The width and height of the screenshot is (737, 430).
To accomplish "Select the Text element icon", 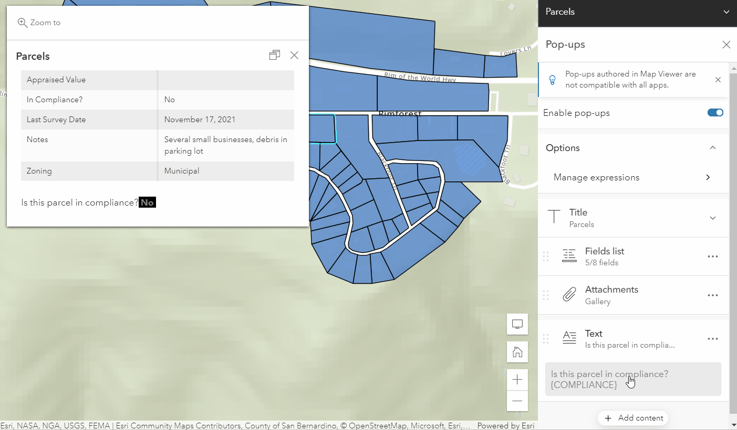I will tap(569, 338).
